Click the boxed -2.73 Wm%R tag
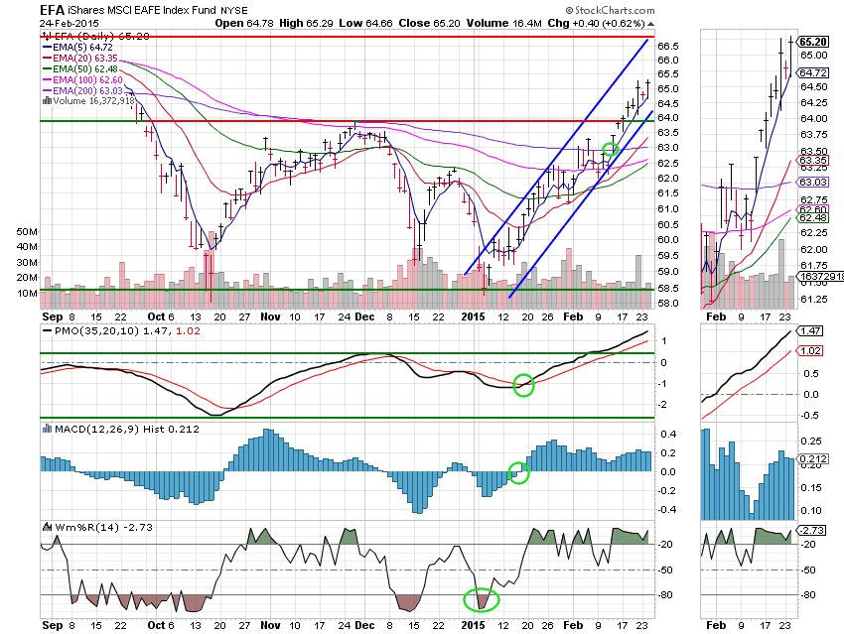The width and height of the screenshot is (844, 634). (x=811, y=530)
